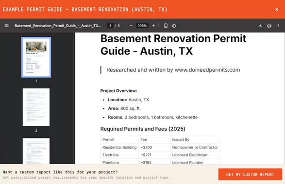Open the PDF viewer more actions menu
Screen dimensions: 285x184
278,26
